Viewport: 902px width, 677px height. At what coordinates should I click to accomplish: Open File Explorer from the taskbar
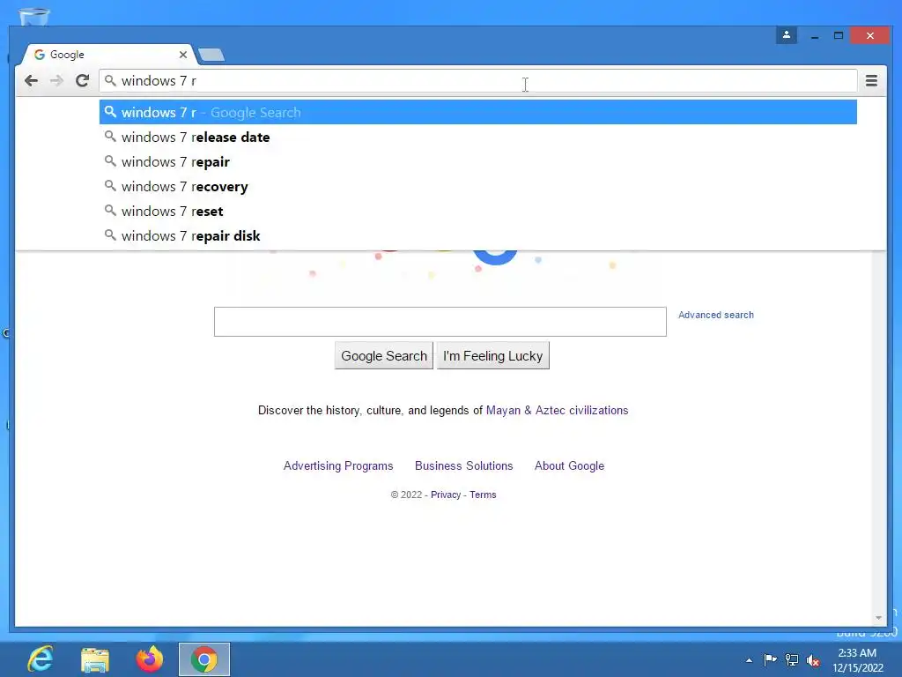coord(95,659)
